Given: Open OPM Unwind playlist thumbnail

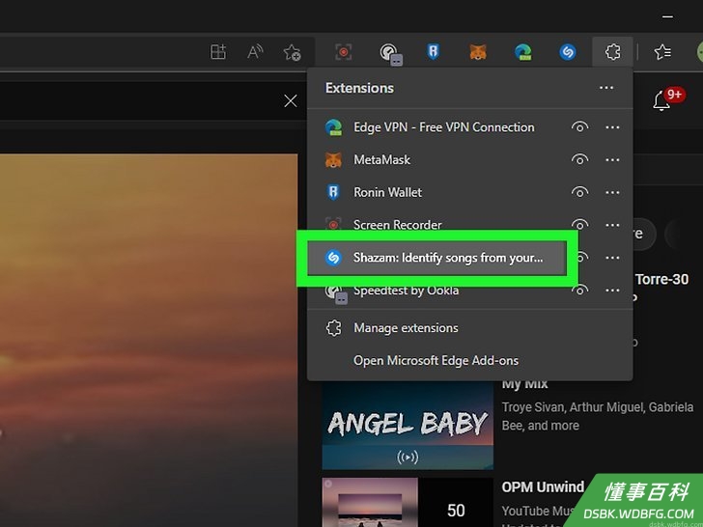Looking at the screenshot, I should tap(408, 502).
